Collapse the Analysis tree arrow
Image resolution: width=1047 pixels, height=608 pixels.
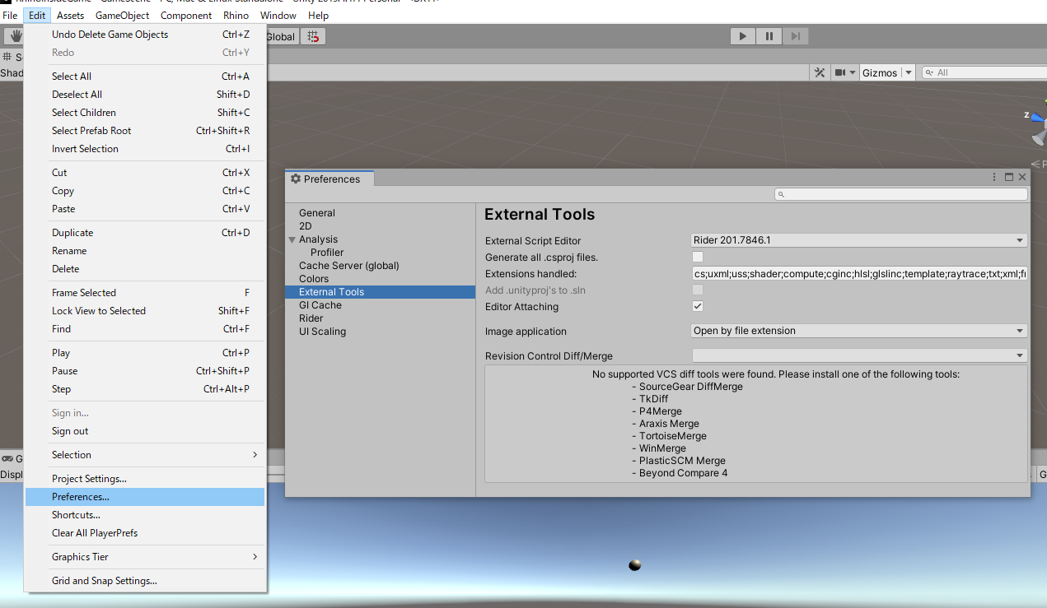(292, 239)
